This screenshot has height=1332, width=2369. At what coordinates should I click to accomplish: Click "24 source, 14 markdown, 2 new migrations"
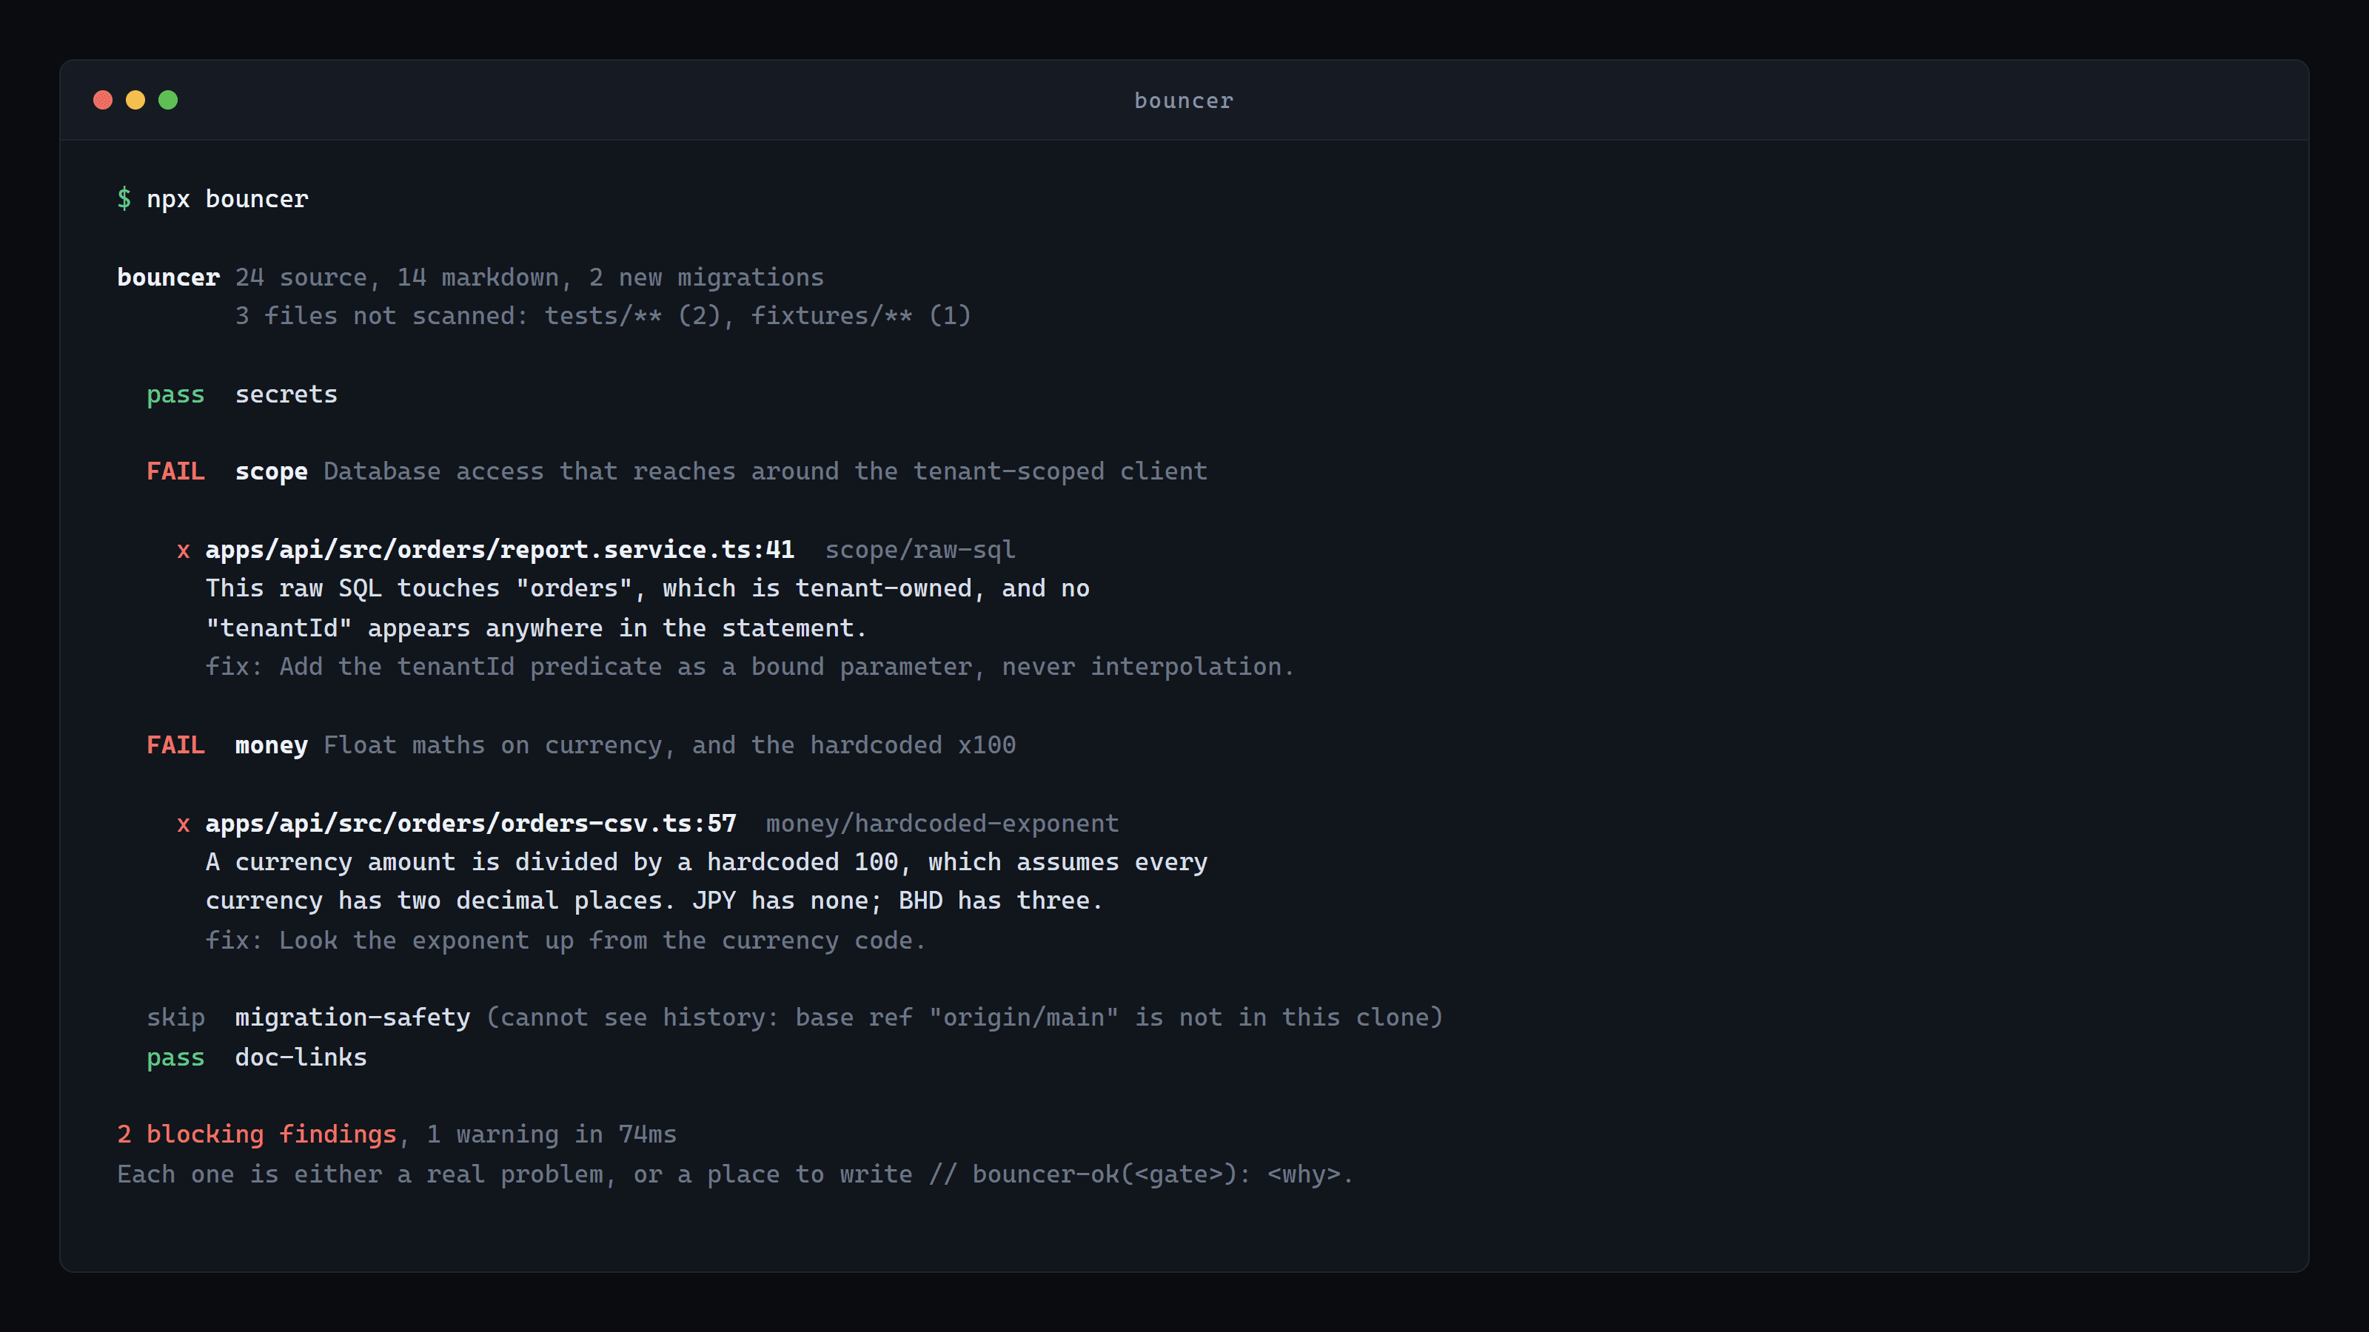coord(530,277)
